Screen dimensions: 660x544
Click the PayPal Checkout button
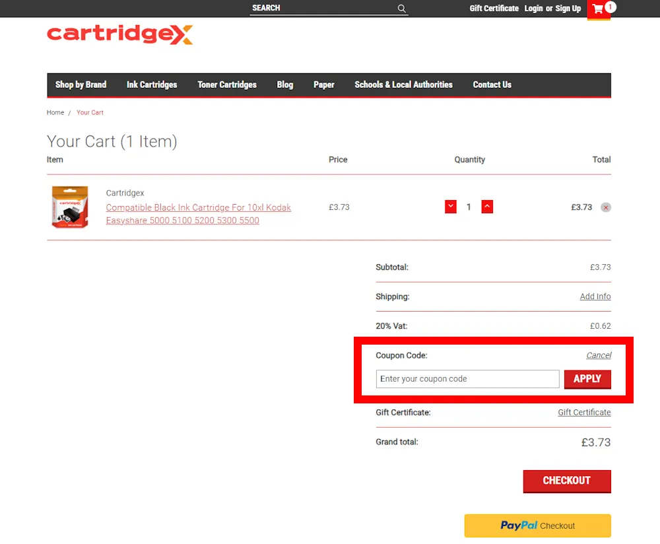[x=537, y=526]
